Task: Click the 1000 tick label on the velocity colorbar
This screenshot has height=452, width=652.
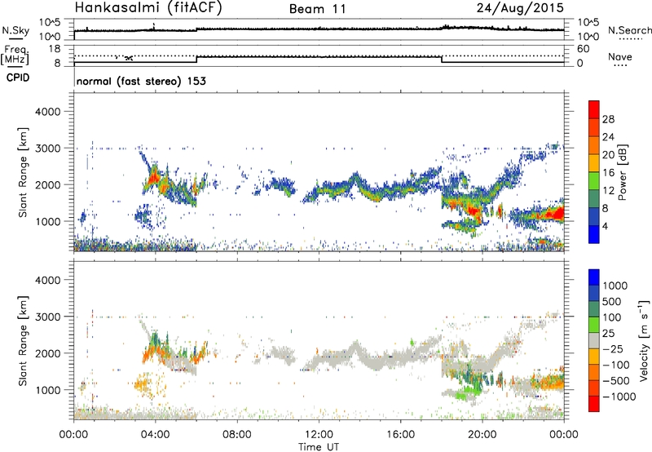Action: coord(615,286)
